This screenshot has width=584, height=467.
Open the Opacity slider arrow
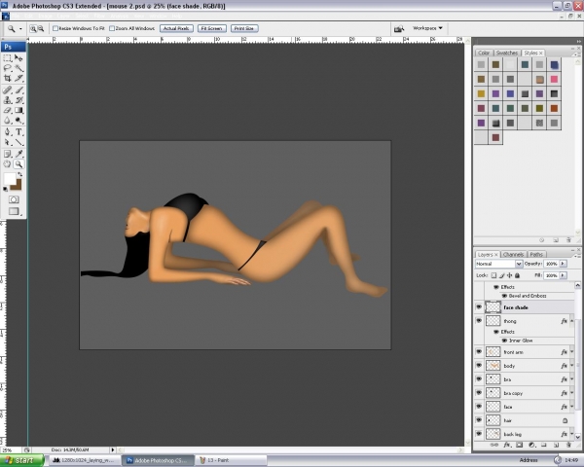(564, 264)
